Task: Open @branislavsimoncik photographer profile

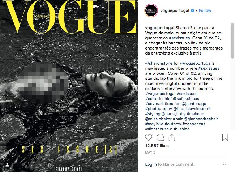Action: click(192, 109)
